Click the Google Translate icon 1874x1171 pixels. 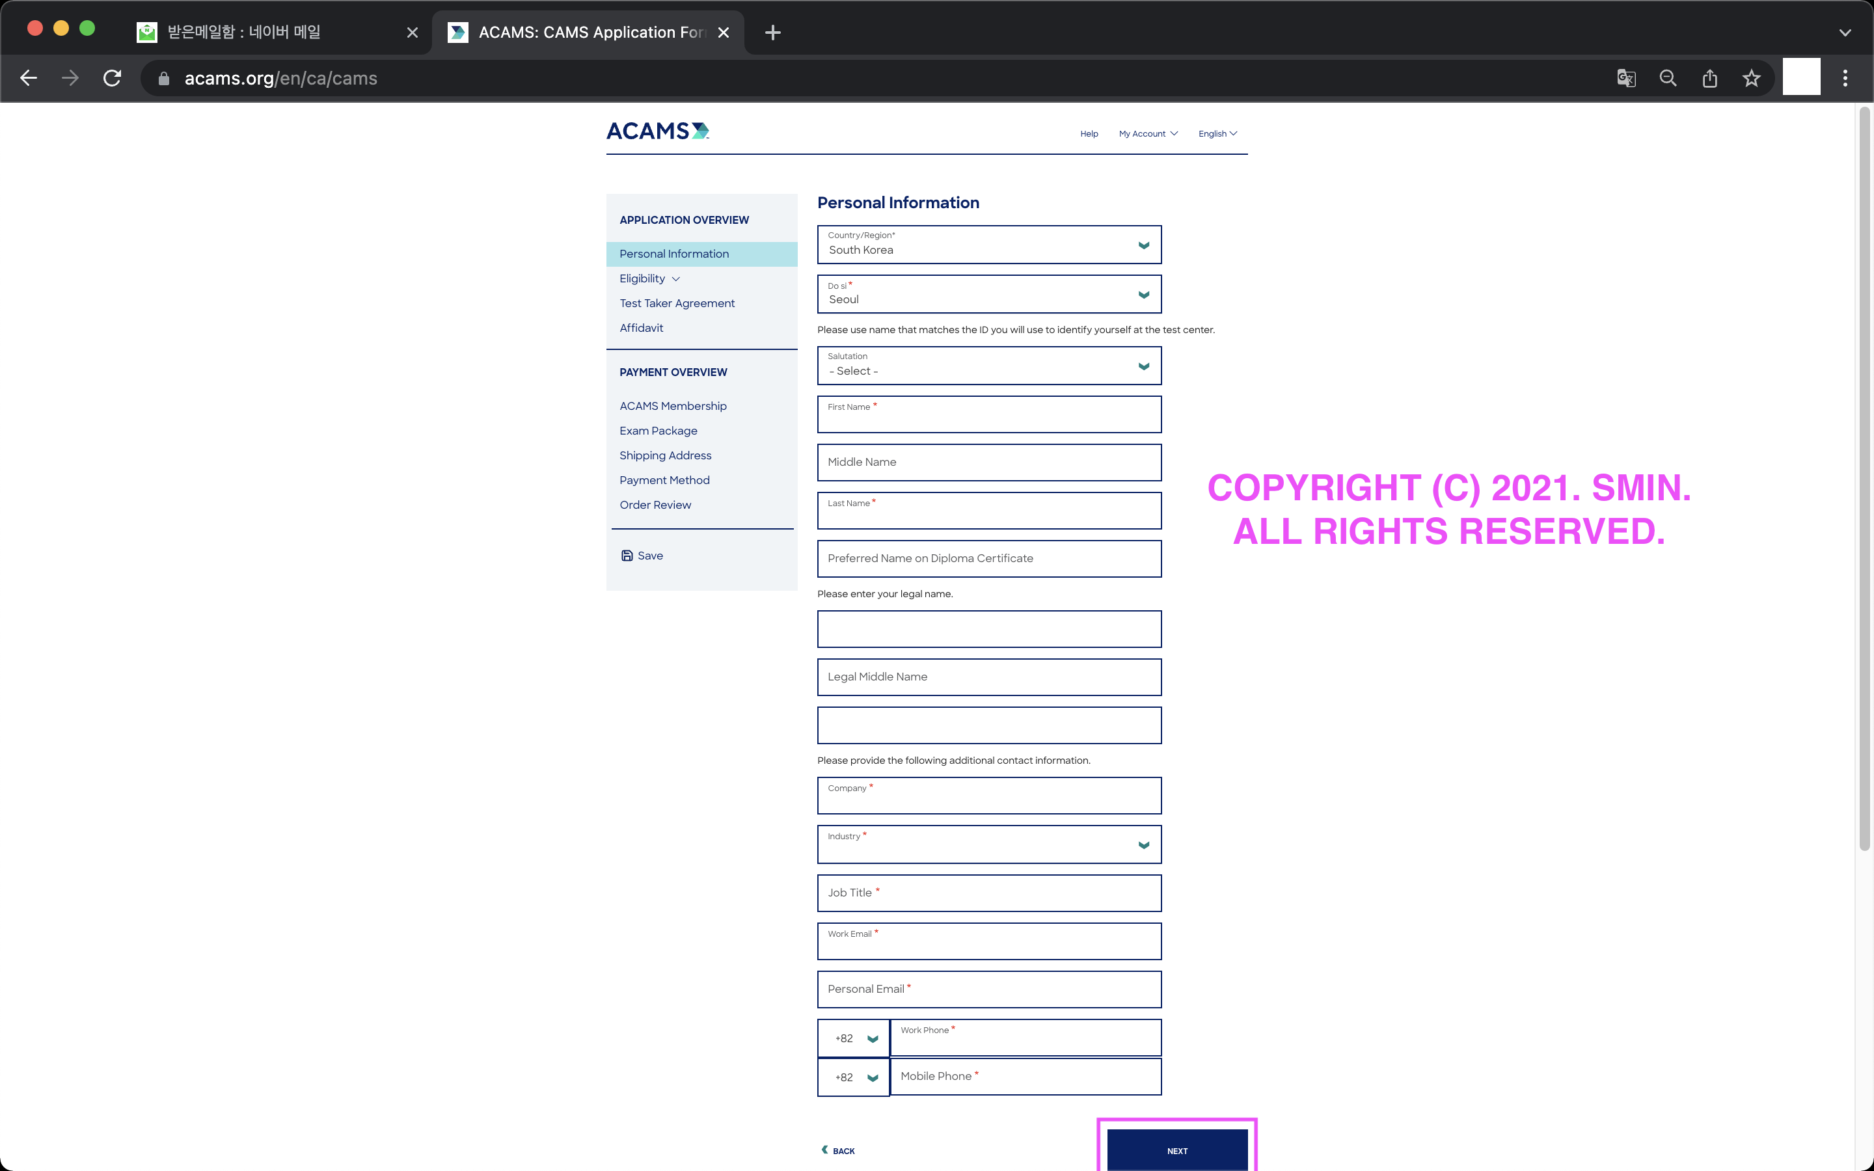(1626, 78)
